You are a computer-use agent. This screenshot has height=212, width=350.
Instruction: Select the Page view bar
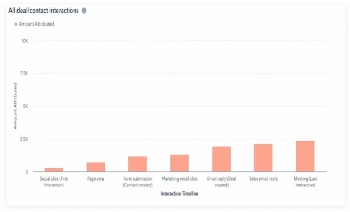pos(96,167)
